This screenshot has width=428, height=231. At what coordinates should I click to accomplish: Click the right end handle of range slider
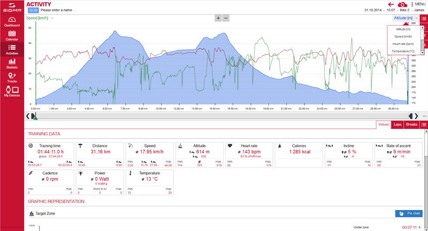click(410, 116)
